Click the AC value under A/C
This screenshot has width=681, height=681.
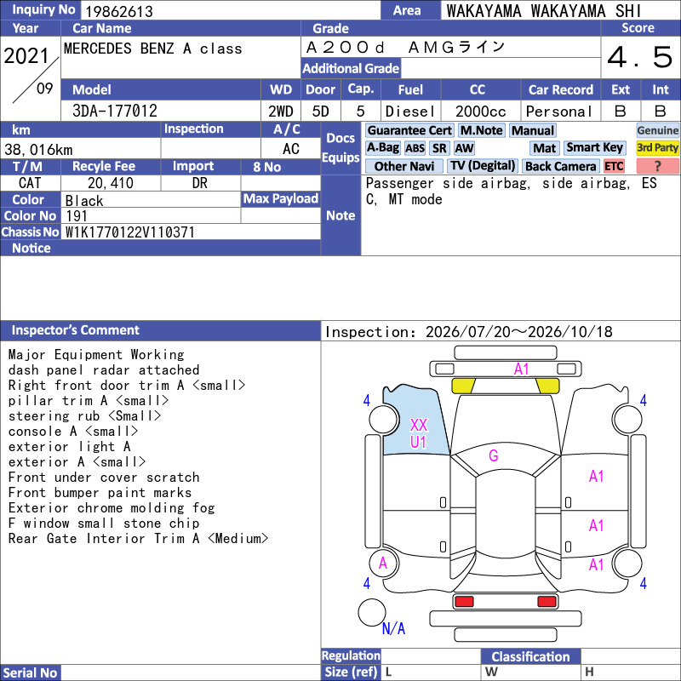pyautogui.click(x=290, y=149)
